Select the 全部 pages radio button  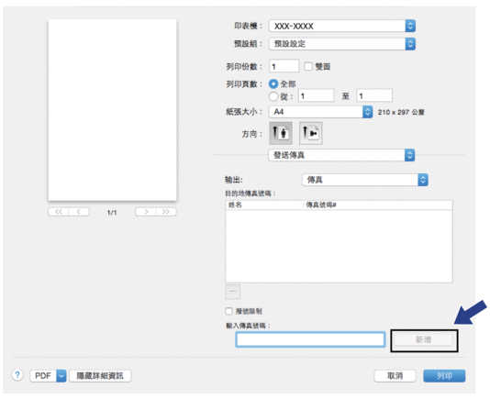pyautogui.click(x=273, y=83)
